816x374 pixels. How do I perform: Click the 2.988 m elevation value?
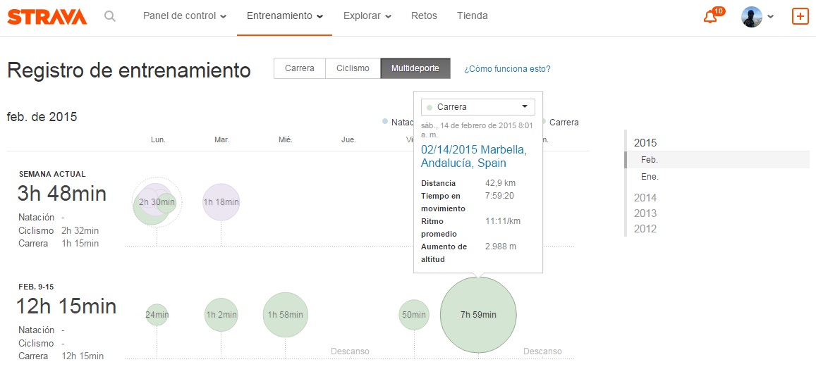(x=501, y=247)
